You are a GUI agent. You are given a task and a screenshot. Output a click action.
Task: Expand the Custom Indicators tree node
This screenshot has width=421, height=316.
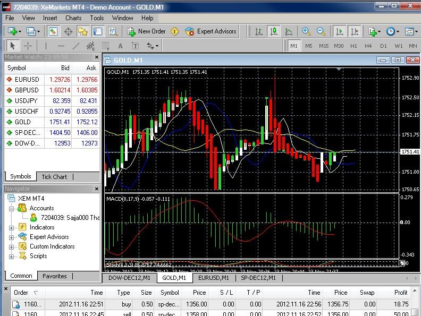[x=11, y=247]
